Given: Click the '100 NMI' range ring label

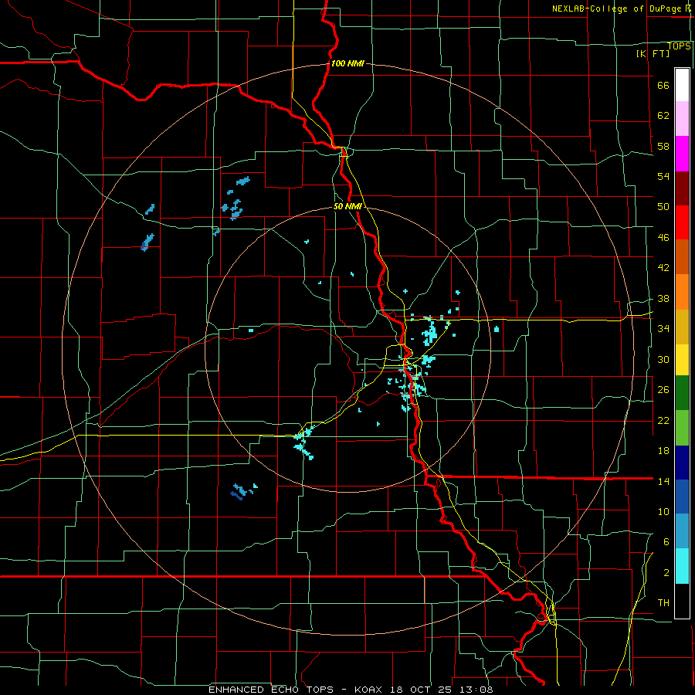Looking at the screenshot, I should point(347,63).
